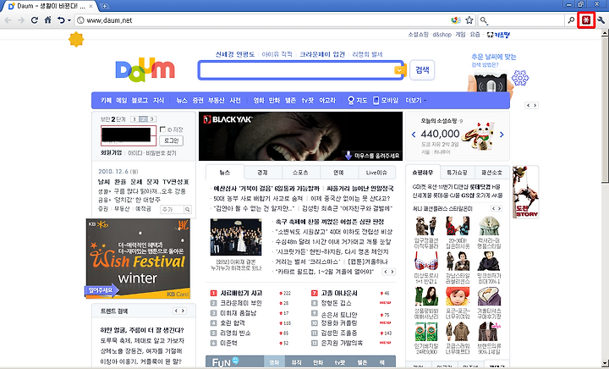Open a new tab with plus button

[105, 6]
